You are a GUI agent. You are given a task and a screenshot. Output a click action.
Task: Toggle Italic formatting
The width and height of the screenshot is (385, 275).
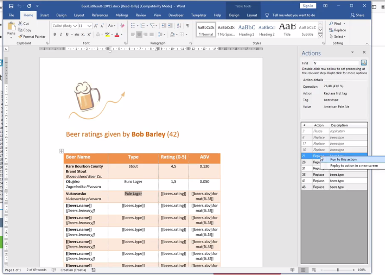(61, 35)
